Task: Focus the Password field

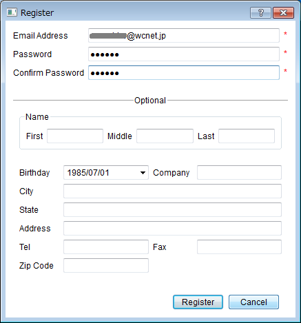Action: (x=184, y=54)
